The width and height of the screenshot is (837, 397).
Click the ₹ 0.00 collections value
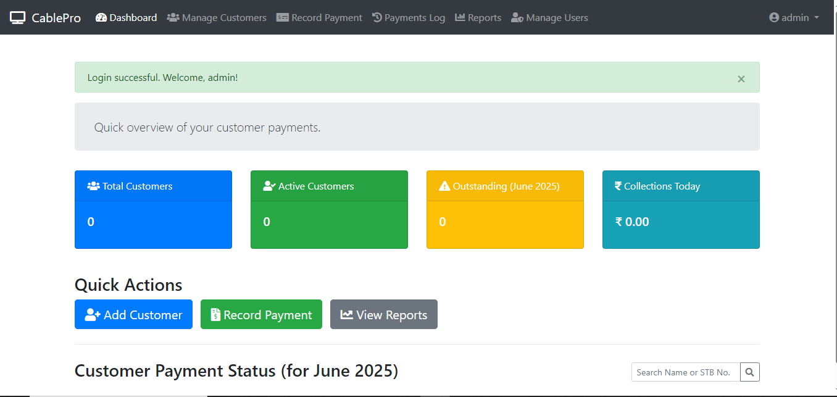(632, 222)
